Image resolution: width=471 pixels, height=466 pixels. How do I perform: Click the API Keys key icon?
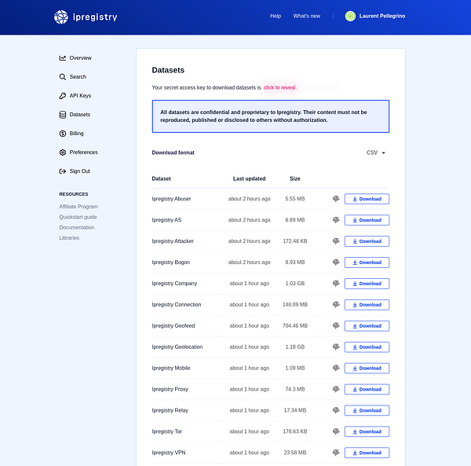click(x=63, y=96)
